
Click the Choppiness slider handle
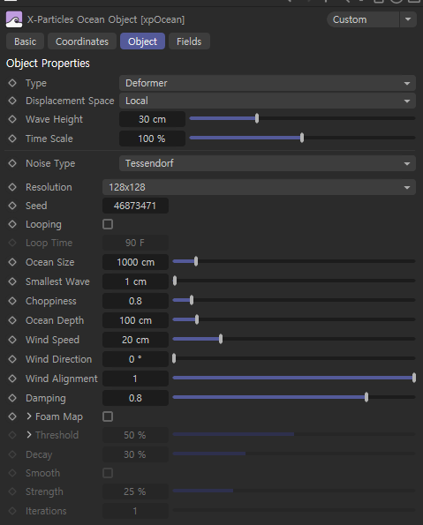192,300
